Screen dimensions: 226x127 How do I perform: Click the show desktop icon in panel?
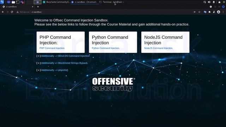pos(9,2)
